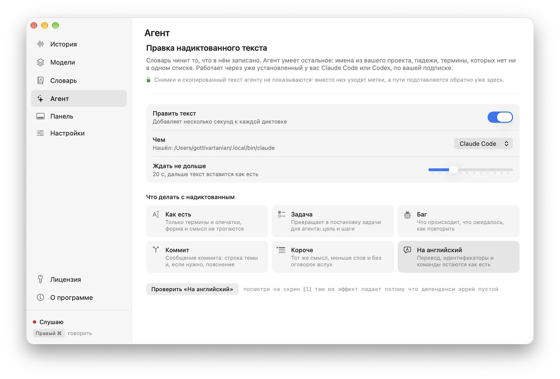Click the О программе info icon

click(x=40, y=297)
